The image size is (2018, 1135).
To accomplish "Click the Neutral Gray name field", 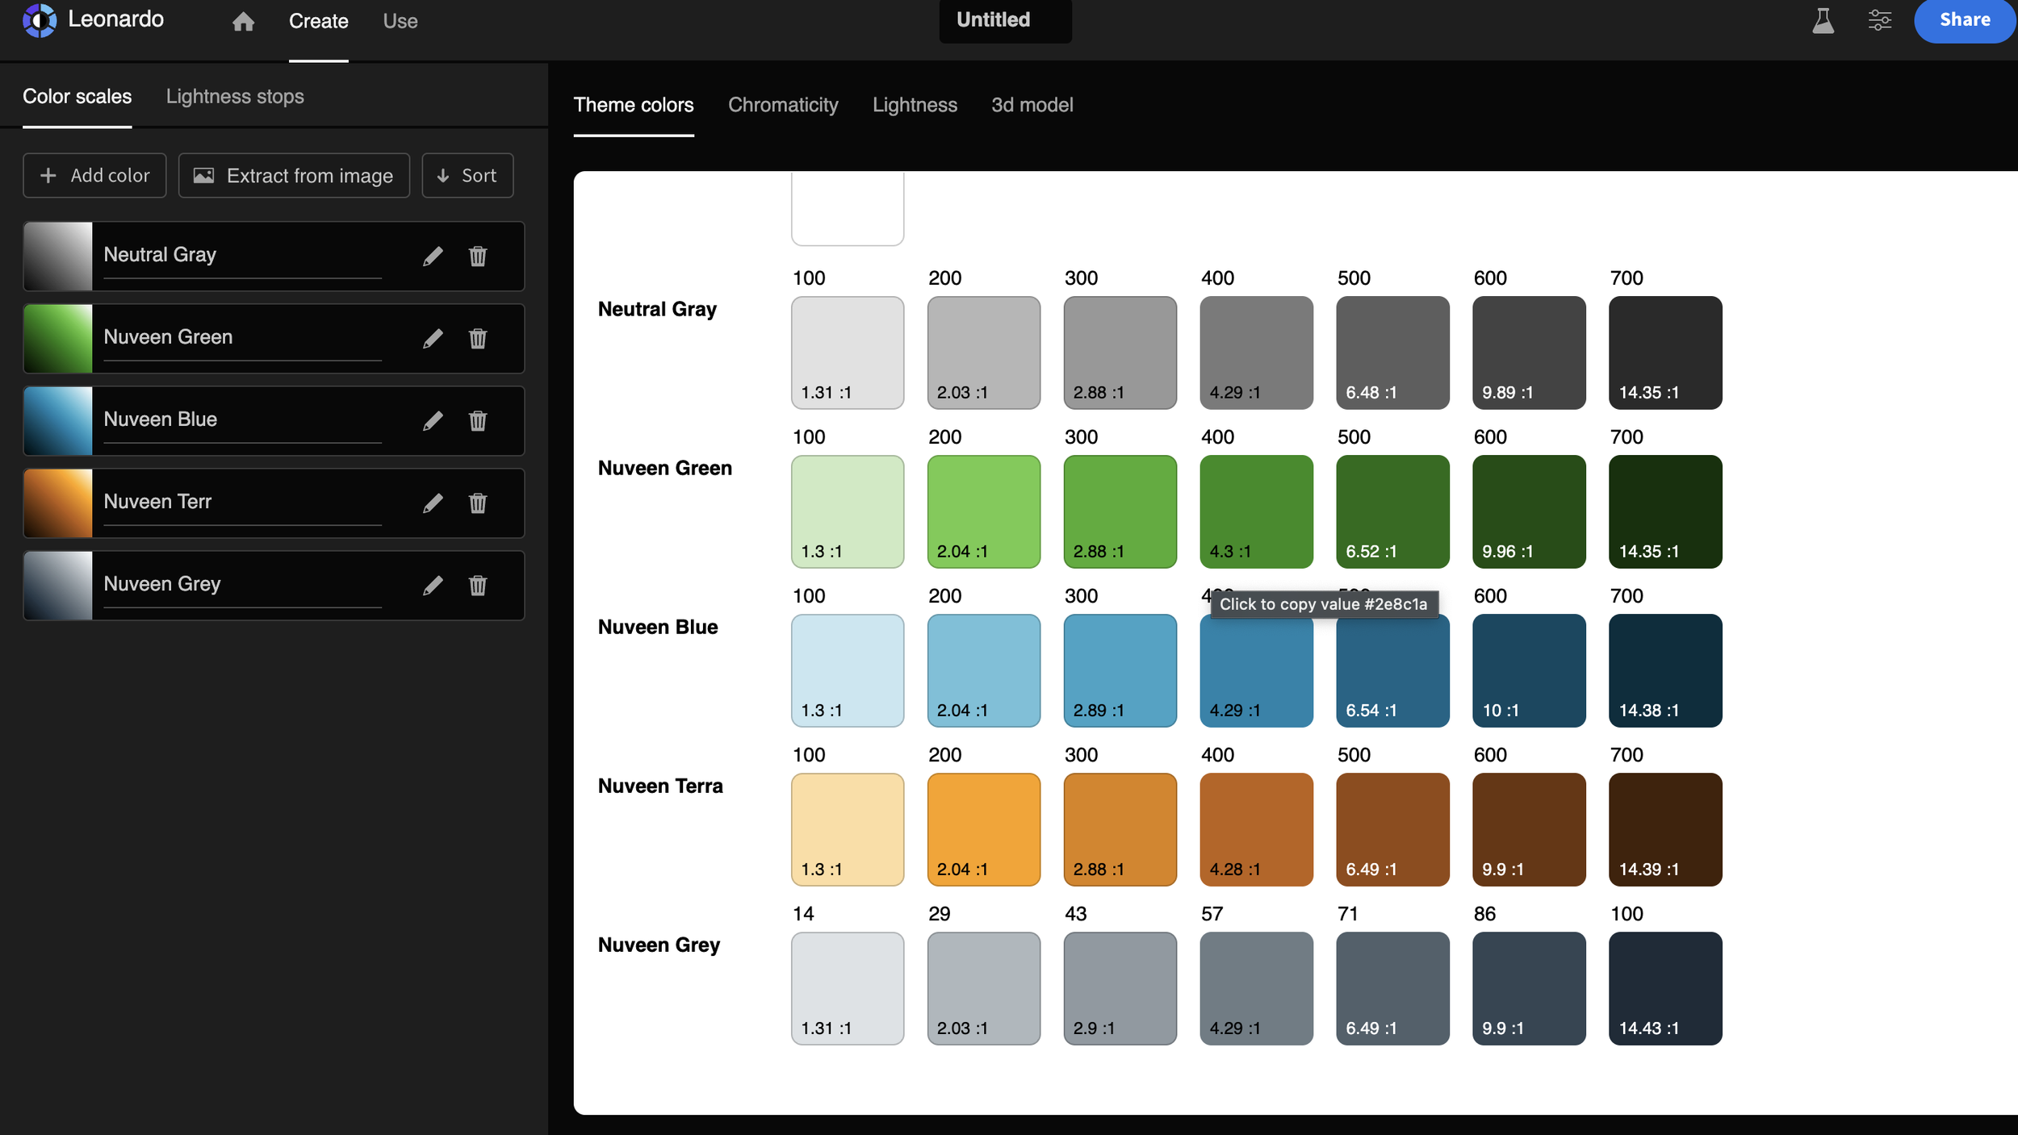I will 242,256.
